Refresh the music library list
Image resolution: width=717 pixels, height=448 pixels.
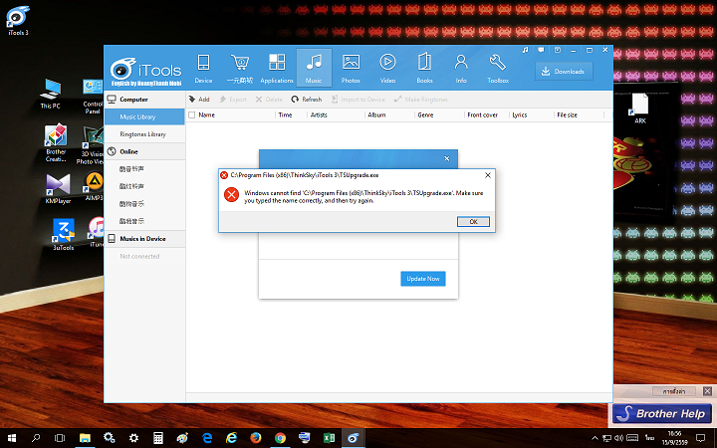pyautogui.click(x=307, y=100)
